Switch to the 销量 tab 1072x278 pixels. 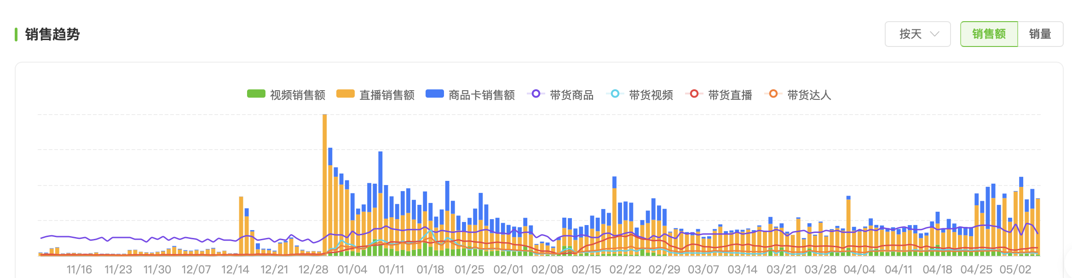pos(1040,34)
